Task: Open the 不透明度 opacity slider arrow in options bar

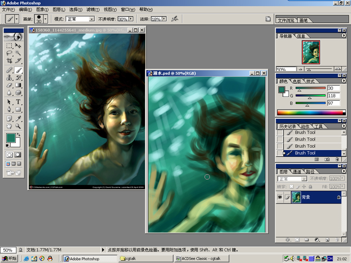Action: point(131,19)
